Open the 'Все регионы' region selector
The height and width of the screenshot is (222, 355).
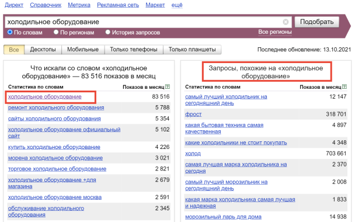[275, 32]
